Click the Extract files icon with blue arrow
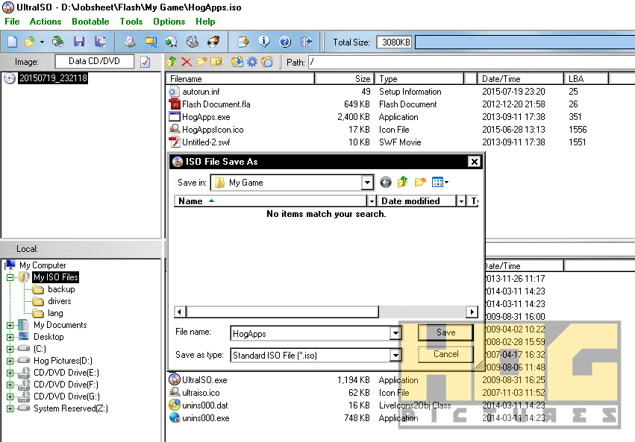The width and height of the screenshot is (635, 442). [237, 62]
